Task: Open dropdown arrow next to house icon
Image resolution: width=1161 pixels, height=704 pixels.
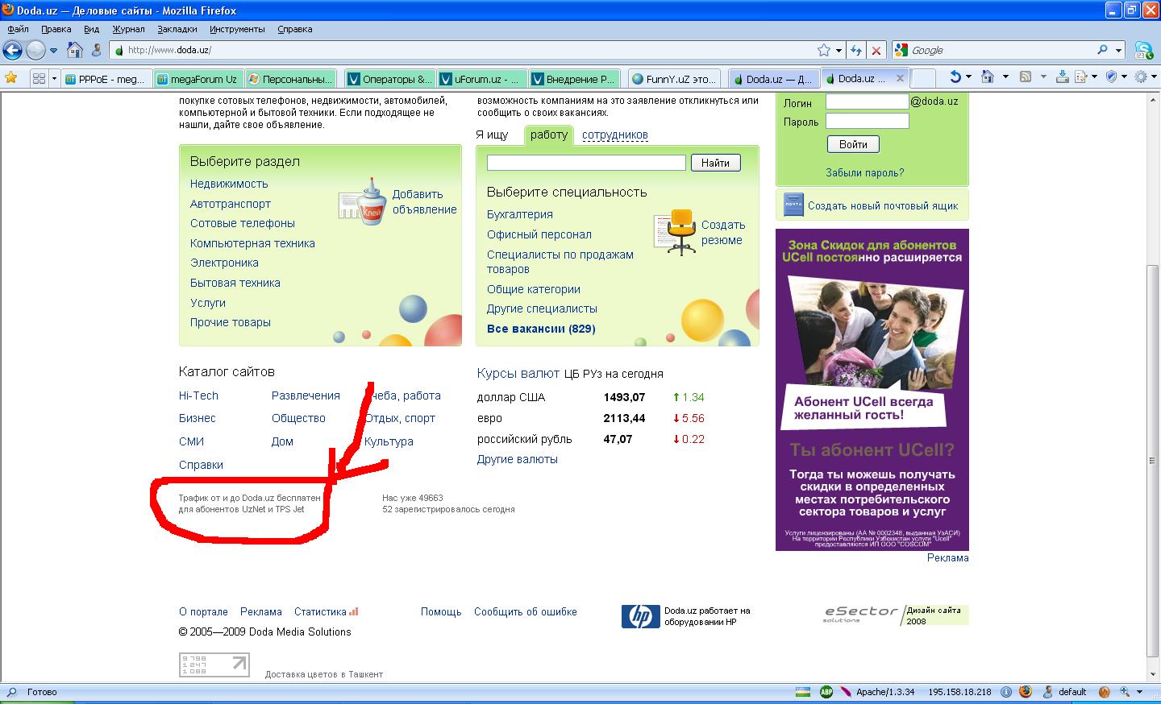Action: coord(1005,77)
